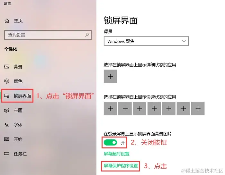Turn off the login screen background toggle
Image resolution: width=225 pixels, height=175 pixels.
click(110, 143)
